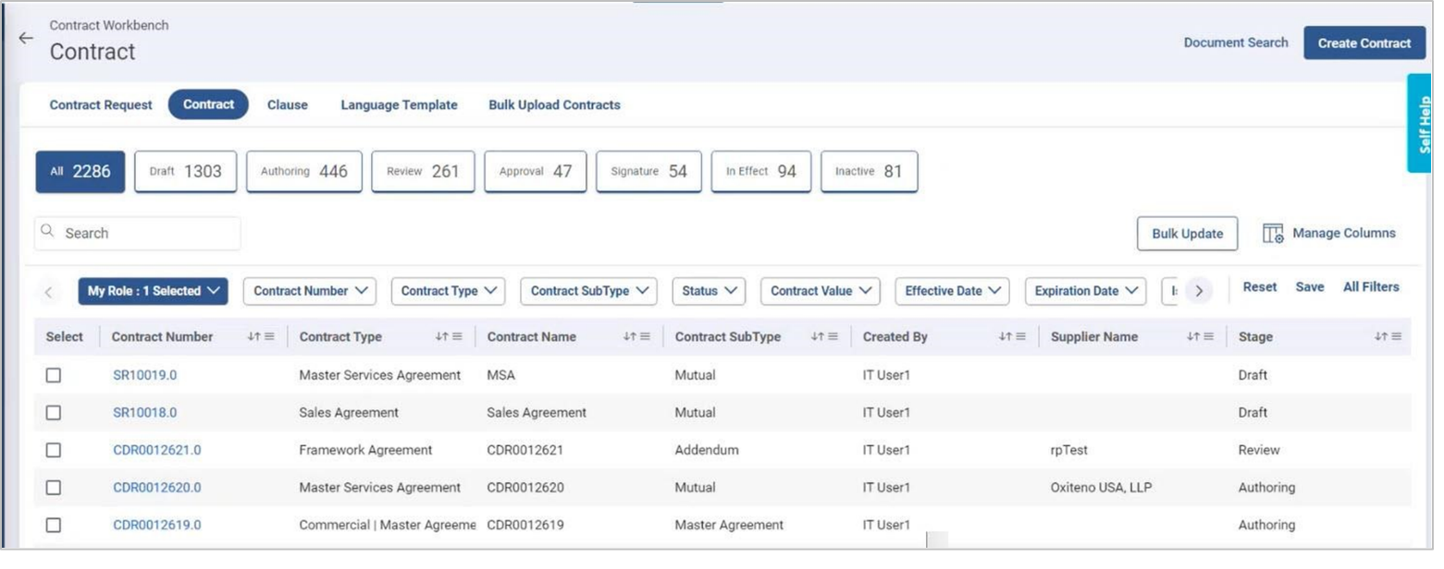Expand the Effective Date filter dropdown
Viewport: 1444px width, 569px height.
[952, 291]
